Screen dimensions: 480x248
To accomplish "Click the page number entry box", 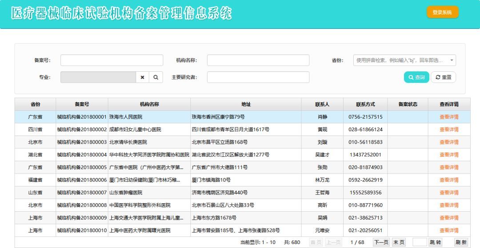I will 420,242.
